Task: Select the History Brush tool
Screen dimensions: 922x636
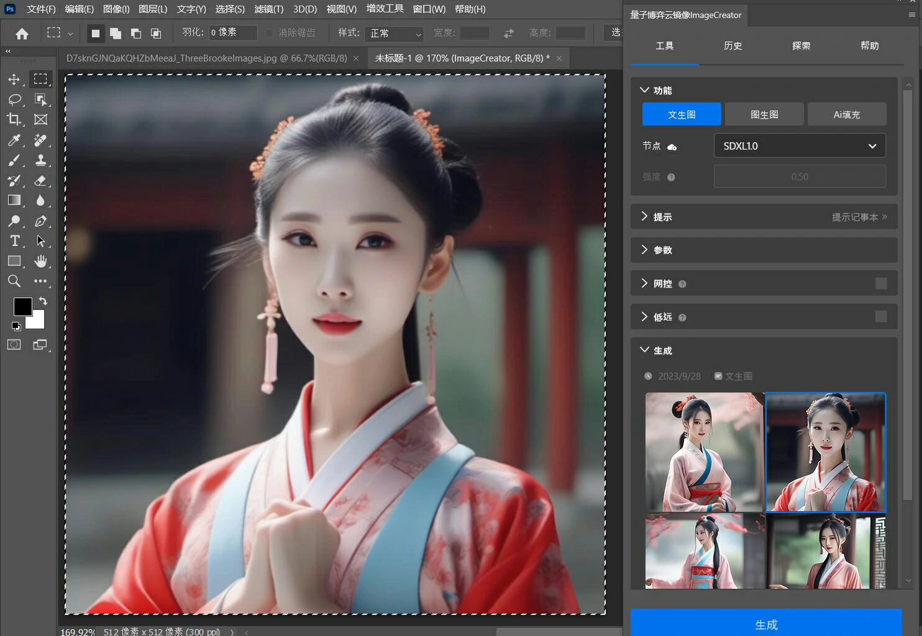Action: click(14, 181)
